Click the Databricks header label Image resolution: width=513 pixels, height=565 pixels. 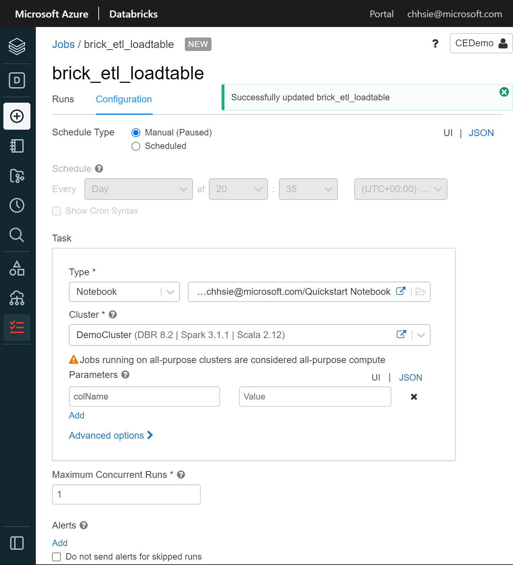[133, 14]
